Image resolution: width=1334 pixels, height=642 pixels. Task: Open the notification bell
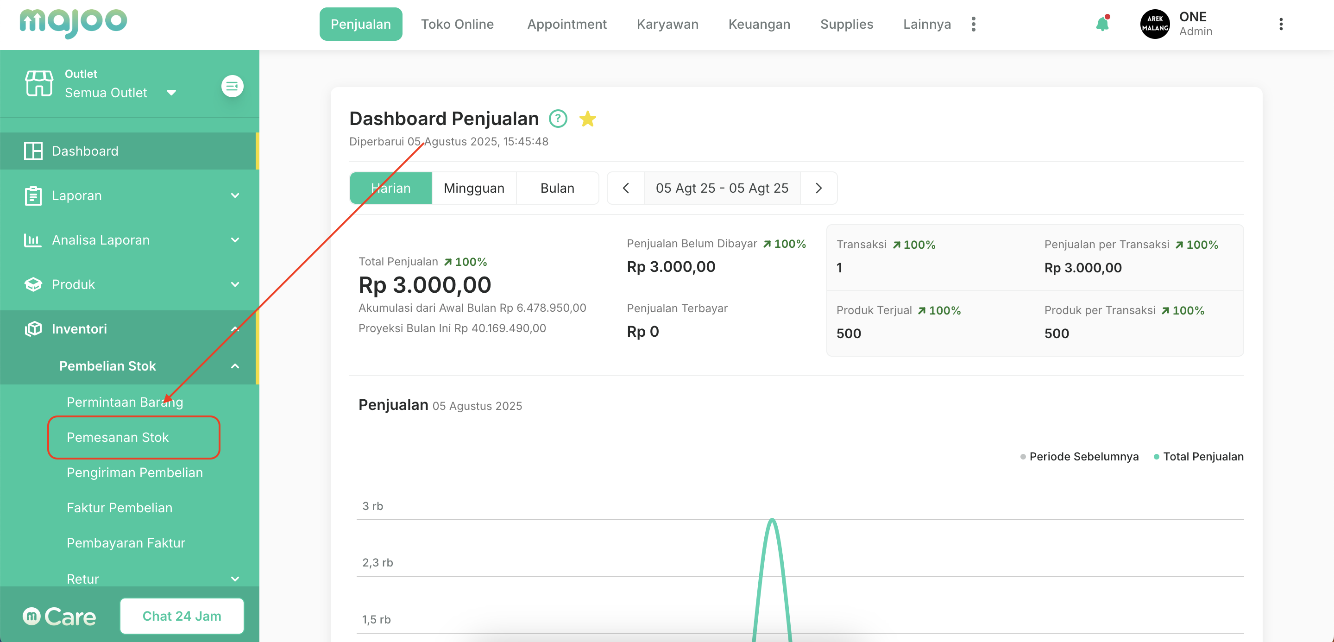[x=1102, y=24]
